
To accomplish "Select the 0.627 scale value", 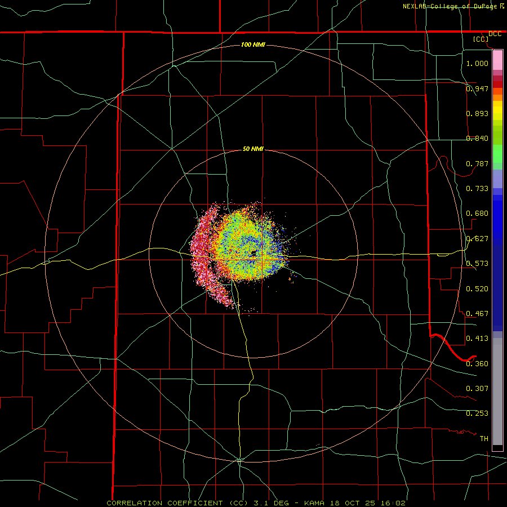I will (477, 239).
